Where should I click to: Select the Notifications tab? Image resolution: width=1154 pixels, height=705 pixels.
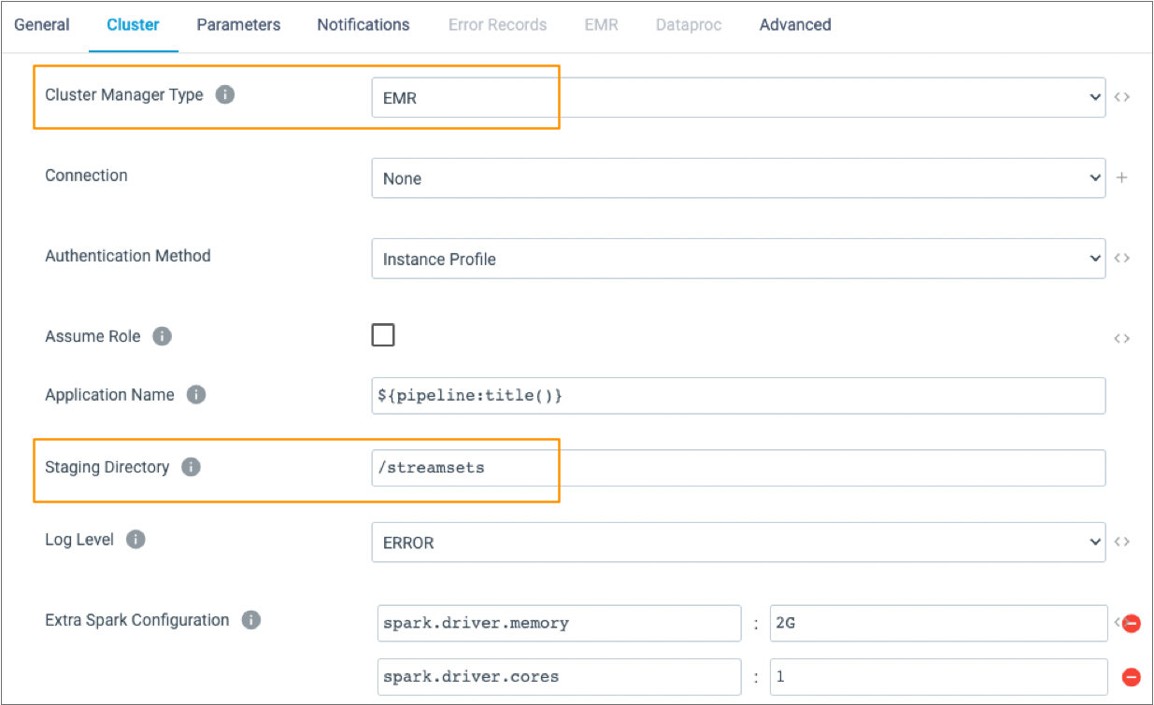point(363,24)
